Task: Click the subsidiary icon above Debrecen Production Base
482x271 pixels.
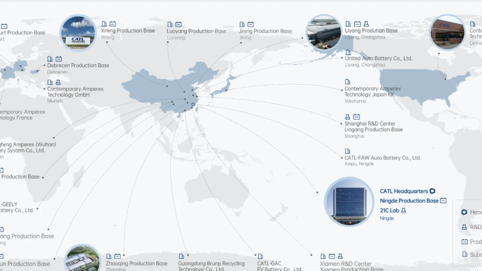Action: pos(50,59)
